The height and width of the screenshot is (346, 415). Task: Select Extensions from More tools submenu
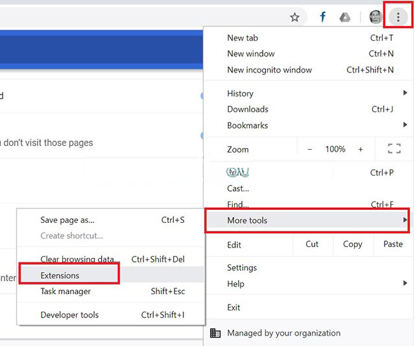[60, 275]
